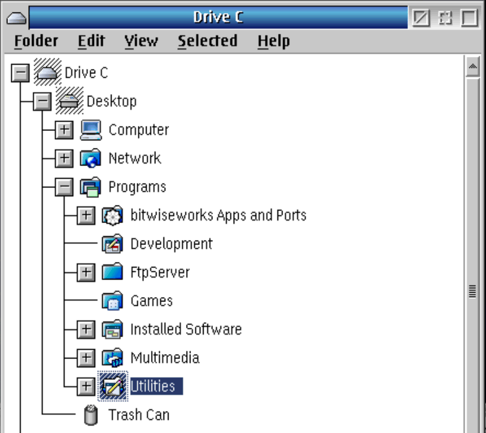Select the "Programs" label text
Screen dimensions: 486x433
click(137, 187)
